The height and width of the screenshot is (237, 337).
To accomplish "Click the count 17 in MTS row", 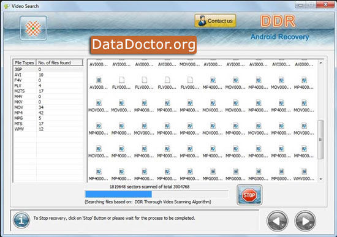I will click(x=41, y=124).
